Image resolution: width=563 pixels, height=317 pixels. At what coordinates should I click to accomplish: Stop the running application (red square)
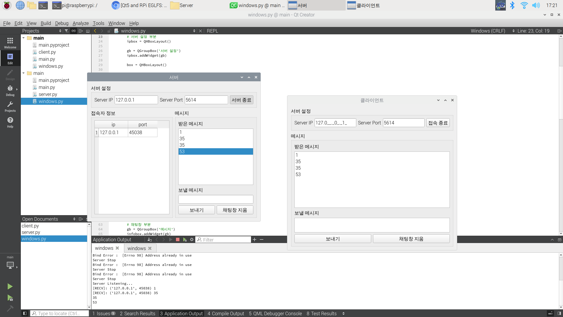coord(177,240)
